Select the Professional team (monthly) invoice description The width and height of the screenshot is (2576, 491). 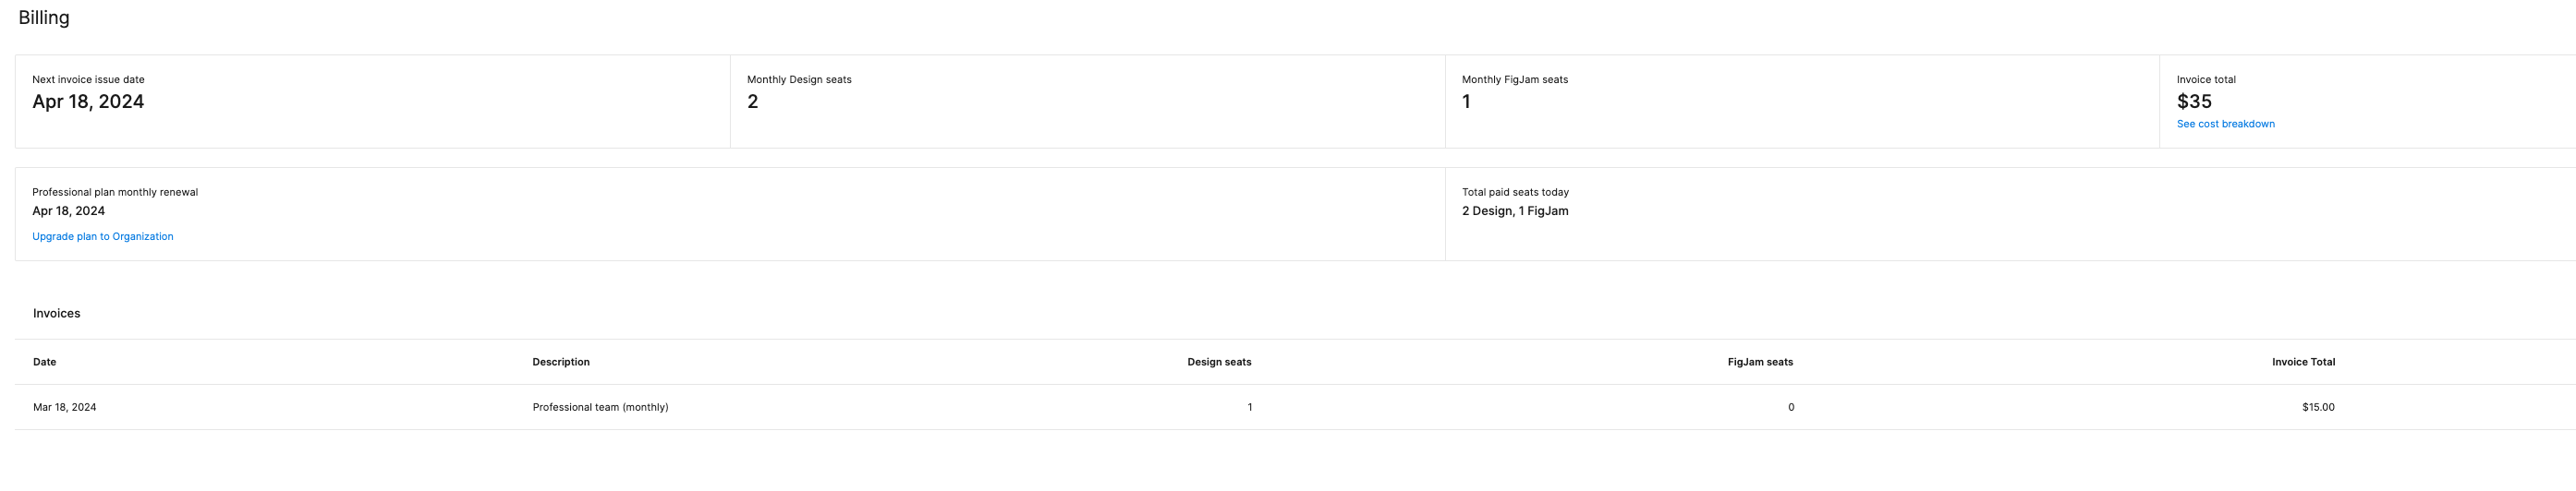click(x=600, y=407)
